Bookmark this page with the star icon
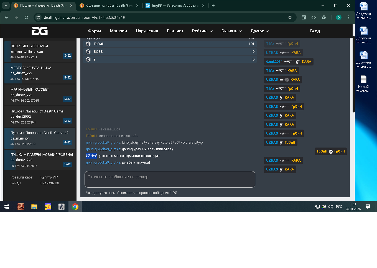Viewport: 377px width, 268px height. 290,17
